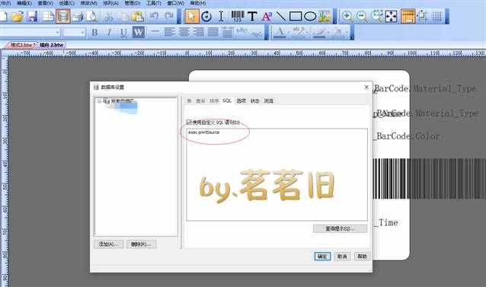The height and width of the screenshot is (287, 486).
Task: Click the 查询提示(Q)... button
Action: pos(340,229)
